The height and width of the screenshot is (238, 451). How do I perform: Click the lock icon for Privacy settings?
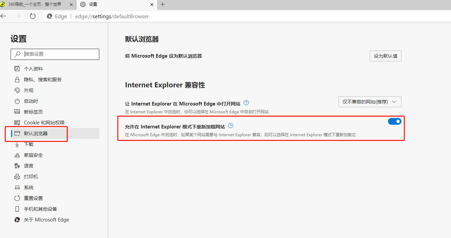pos(17,80)
